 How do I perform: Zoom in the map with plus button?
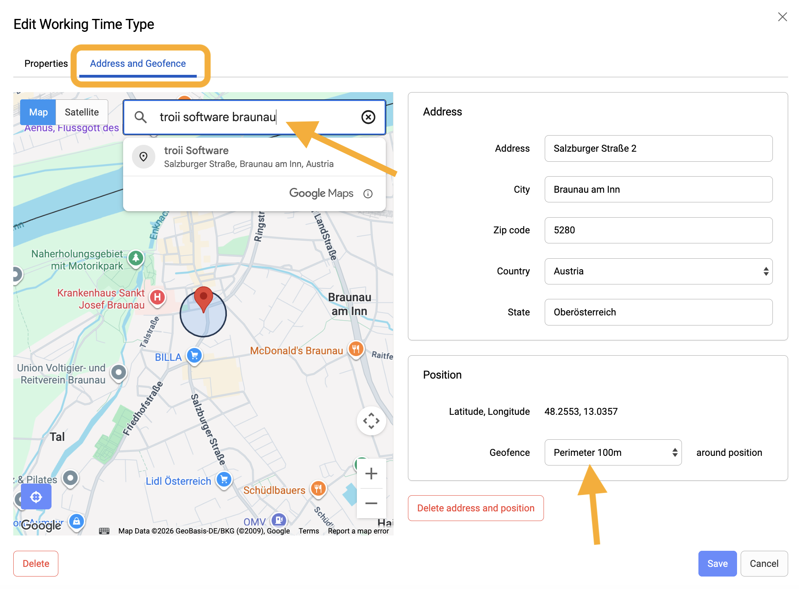pos(371,473)
